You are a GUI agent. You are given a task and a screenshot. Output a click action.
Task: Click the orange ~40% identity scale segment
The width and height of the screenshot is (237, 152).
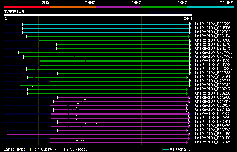73,7
